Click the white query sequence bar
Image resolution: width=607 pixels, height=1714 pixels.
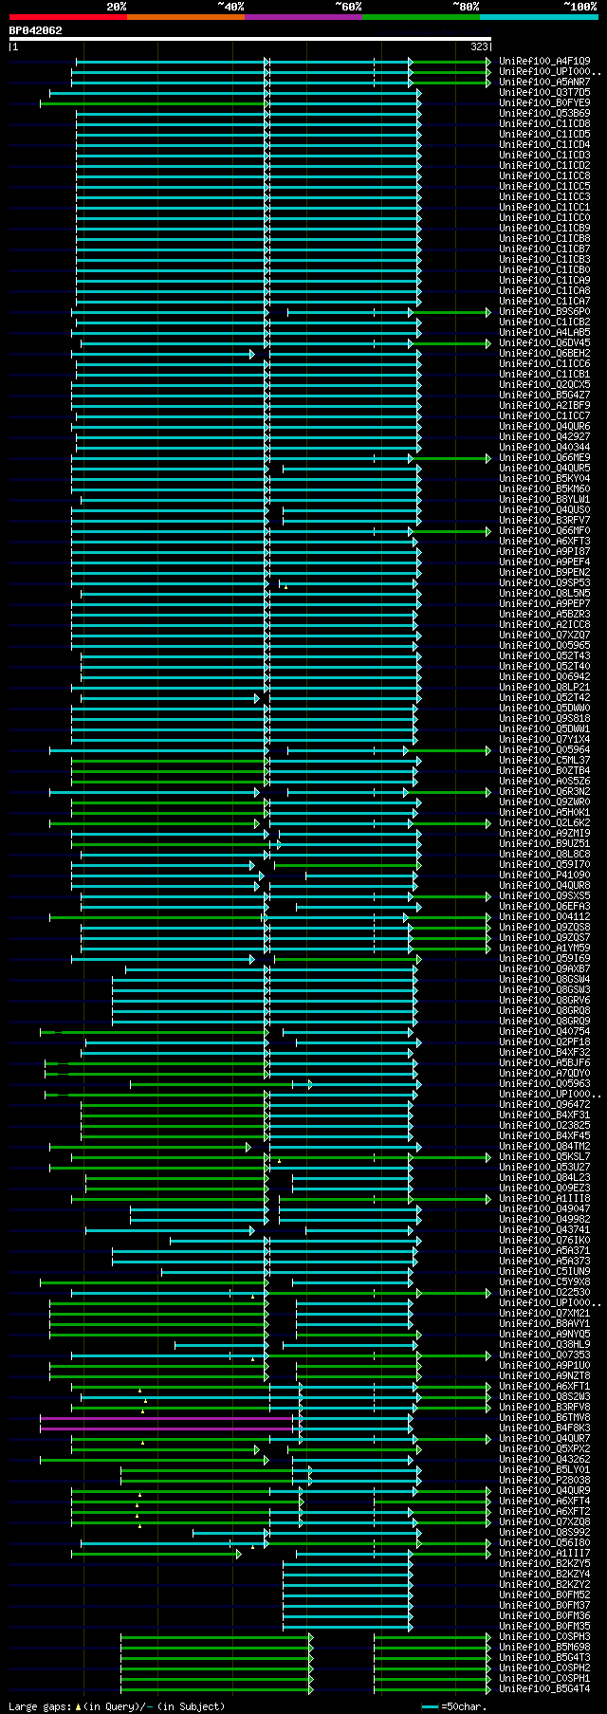tap(249, 39)
